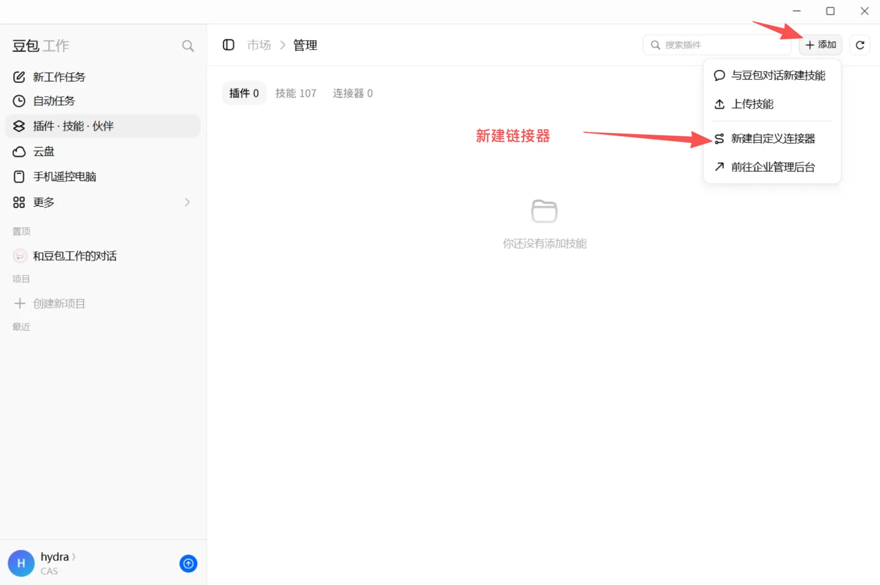The image size is (880, 585).
Task: Go to 市场 breadcrumb link
Action: pos(259,45)
